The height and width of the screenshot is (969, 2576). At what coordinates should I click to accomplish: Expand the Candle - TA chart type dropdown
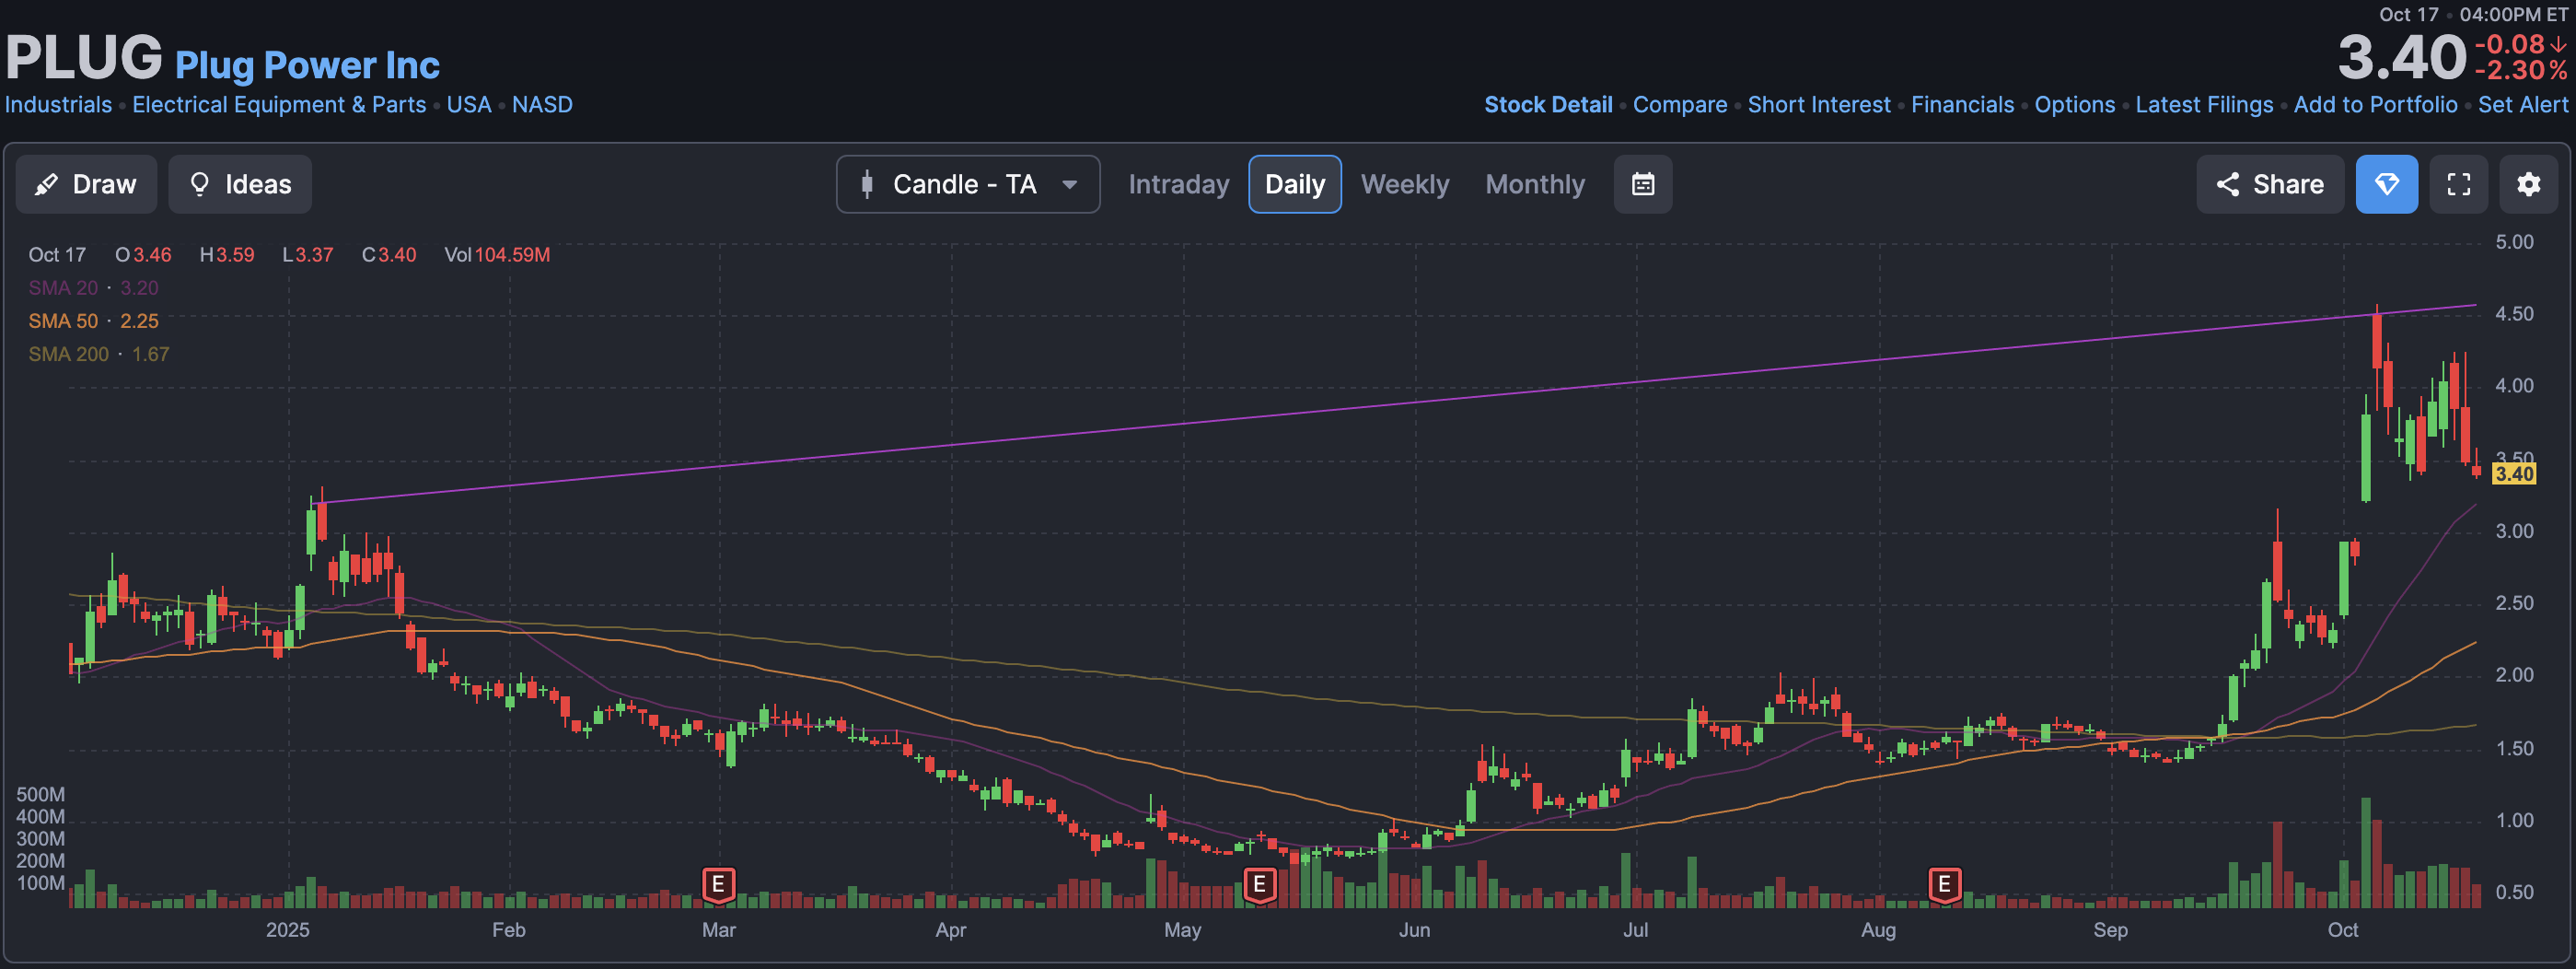968,184
